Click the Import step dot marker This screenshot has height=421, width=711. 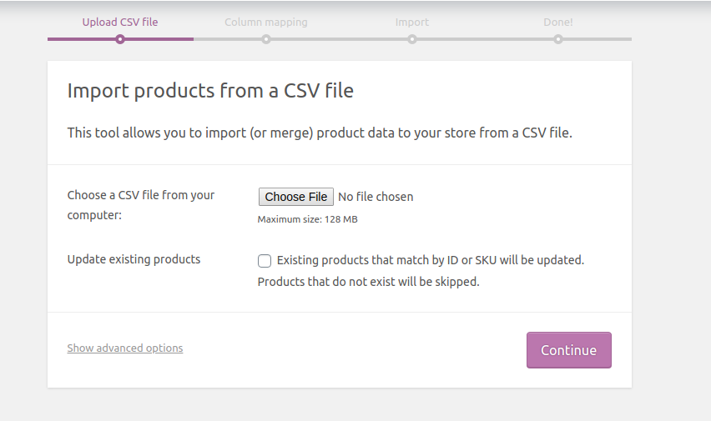pos(412,39)
